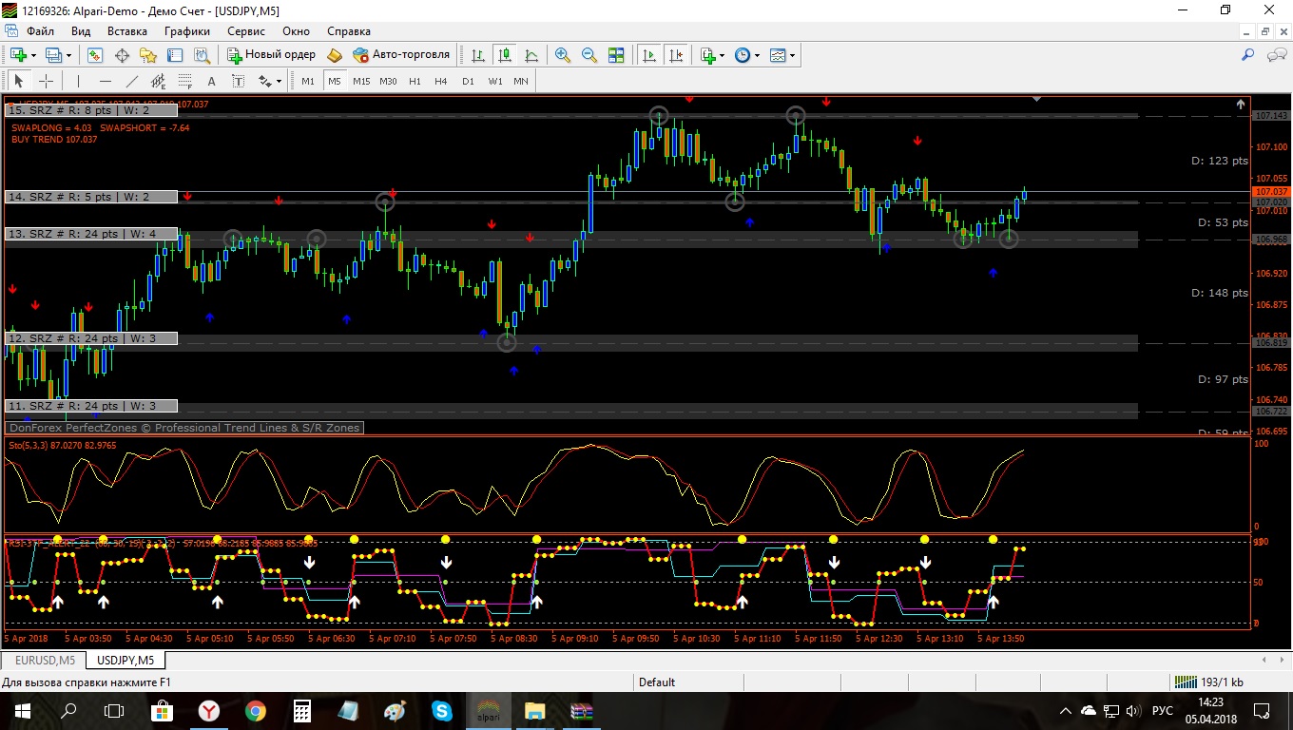Viewport: 1293px width, 730px height.
Task: Select the crosshair tool
Action: (46, 81)
